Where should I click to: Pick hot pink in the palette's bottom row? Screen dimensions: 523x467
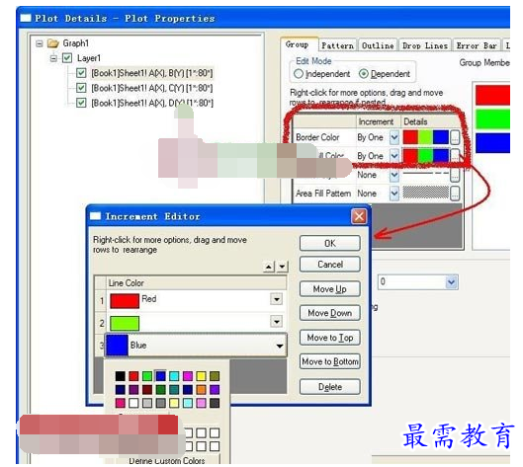(120, 403)
